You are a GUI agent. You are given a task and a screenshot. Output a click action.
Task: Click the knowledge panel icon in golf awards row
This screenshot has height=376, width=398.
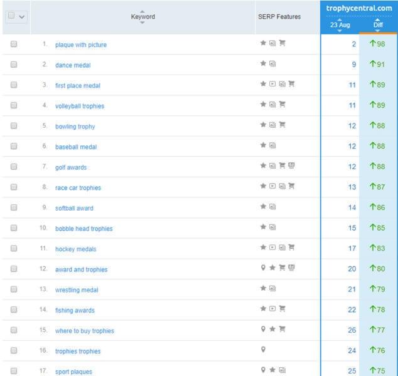pyautogui.click(x=291, y=166)
